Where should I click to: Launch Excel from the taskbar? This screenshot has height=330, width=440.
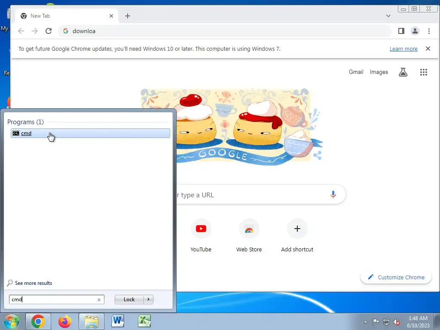(x=144, y=321)
